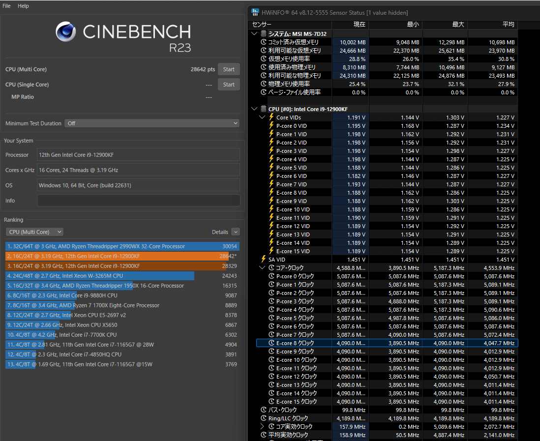Image resolution: width=540 pixels, height=441 pixels.
Task: Click the clock icon beside E-core 8 クロック
Action: point(271,343)
